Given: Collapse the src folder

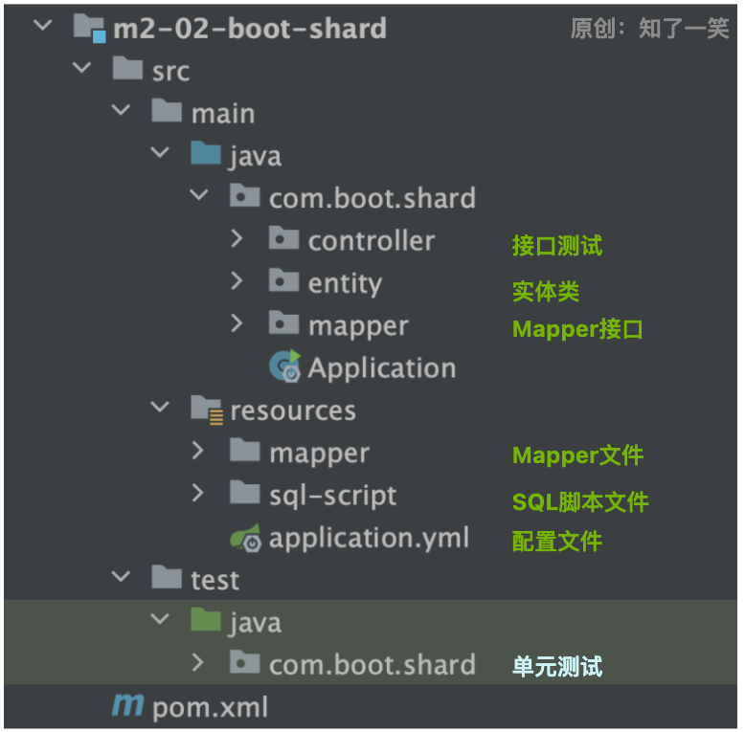Looking at the screenshot, I should click(80, 69).
